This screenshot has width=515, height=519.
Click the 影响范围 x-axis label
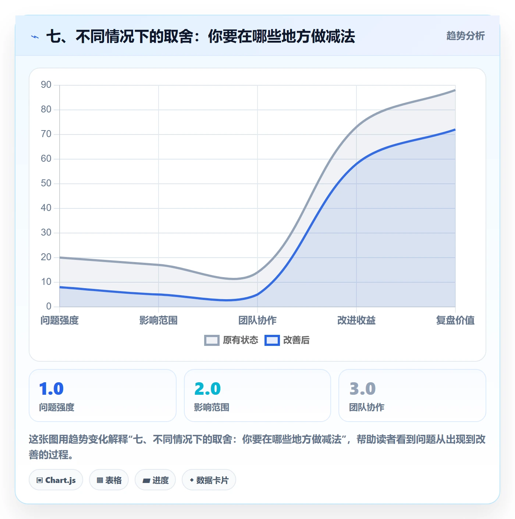(159, 321)
